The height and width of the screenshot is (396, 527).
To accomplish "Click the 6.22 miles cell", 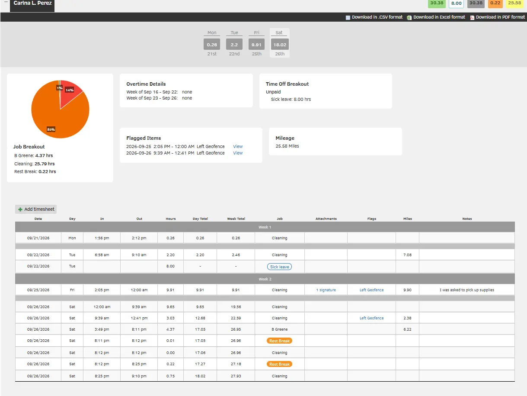I will click(x=407, y=329).
